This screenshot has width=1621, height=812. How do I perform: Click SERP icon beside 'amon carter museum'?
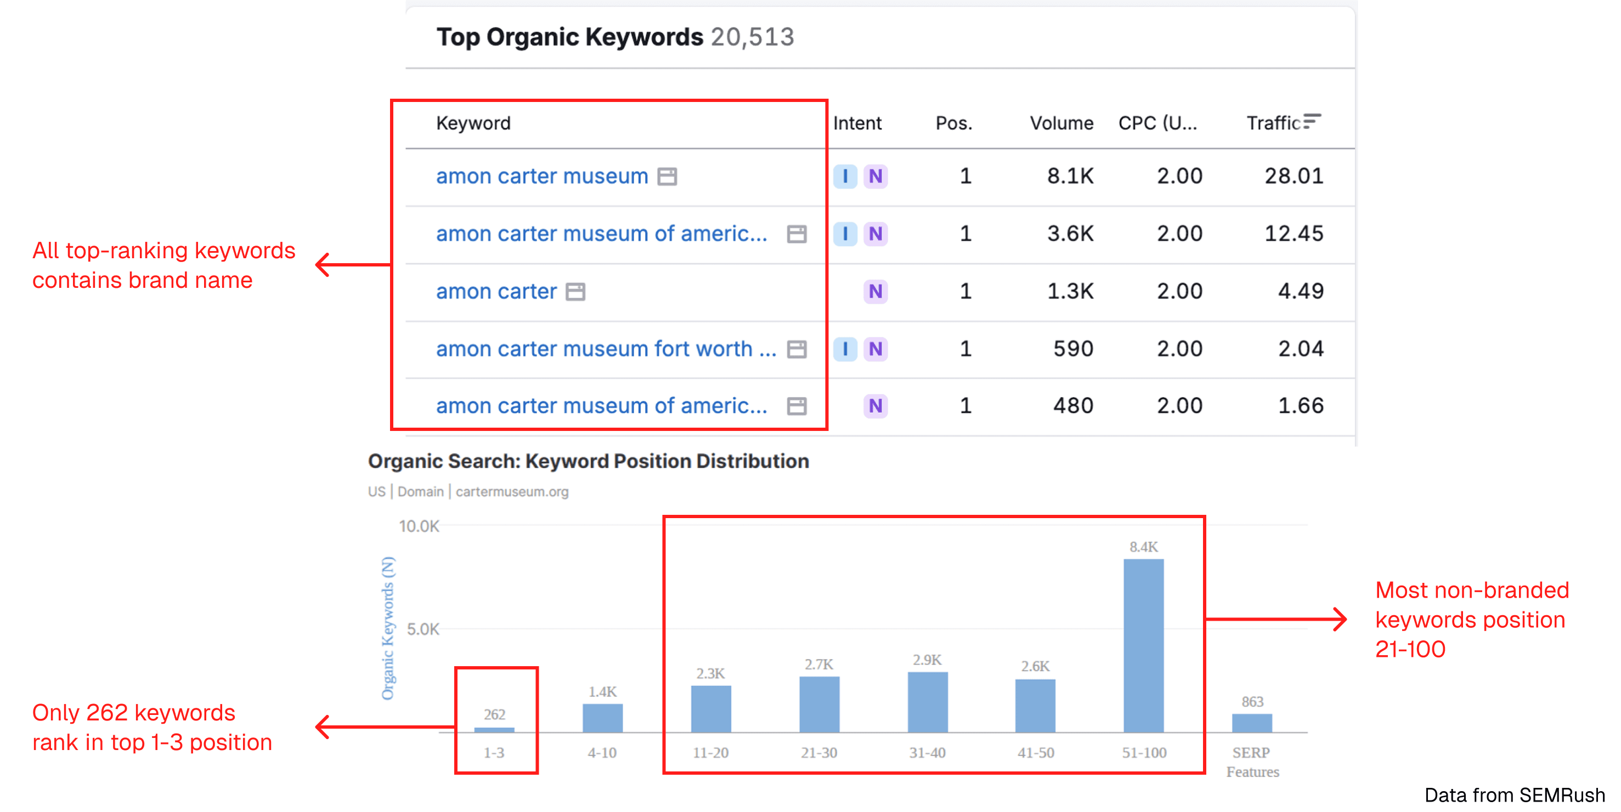point(667,177)
